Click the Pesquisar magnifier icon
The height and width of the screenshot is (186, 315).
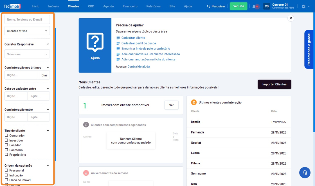pyautogui.click(x=208, y=6)
